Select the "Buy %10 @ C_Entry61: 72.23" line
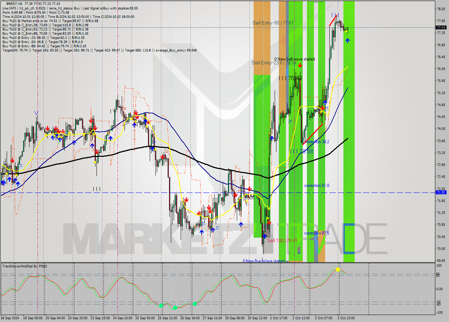The width and height of the screenshot is (449, 322). [x=45, y=29]
